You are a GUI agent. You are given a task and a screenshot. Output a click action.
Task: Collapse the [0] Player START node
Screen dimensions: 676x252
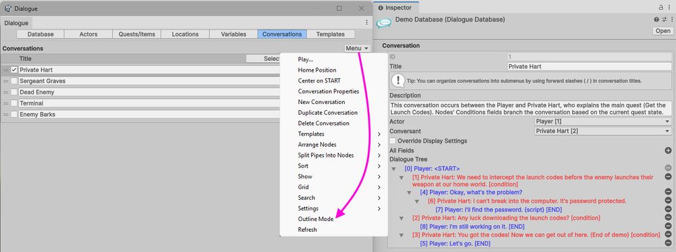coord(393,169)
